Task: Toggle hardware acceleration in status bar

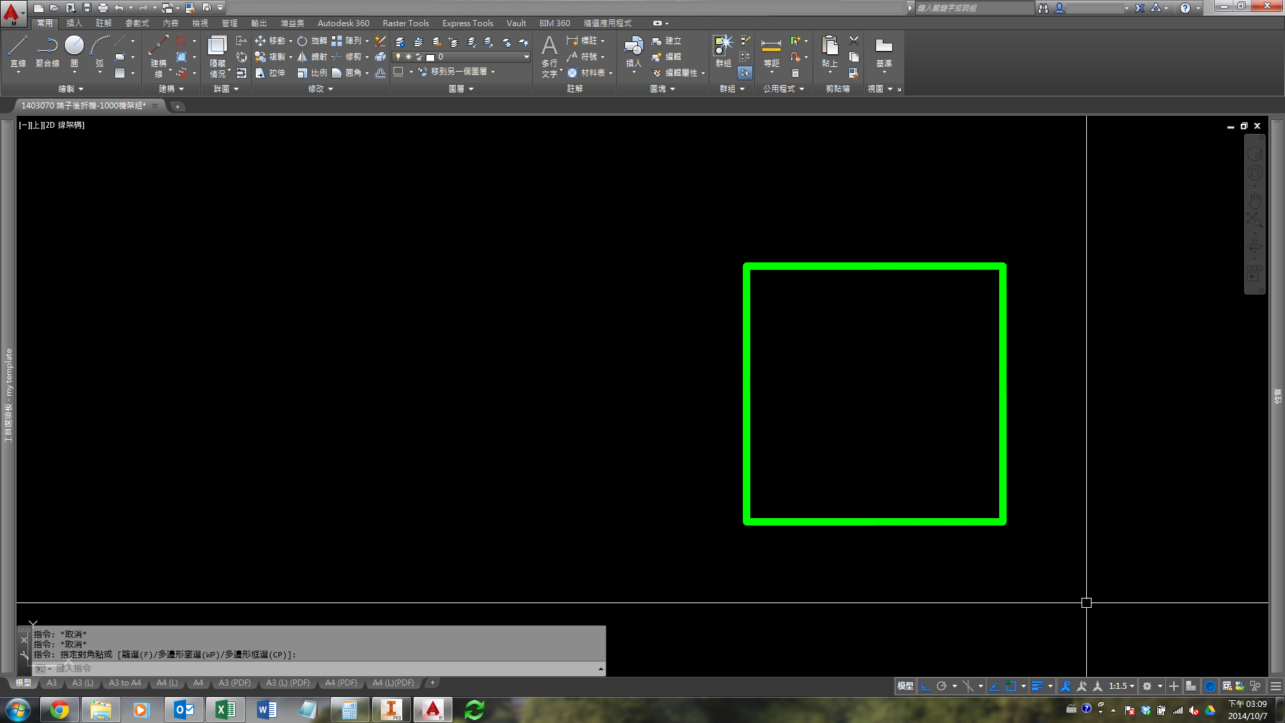Action: (x=1210, y=686)
